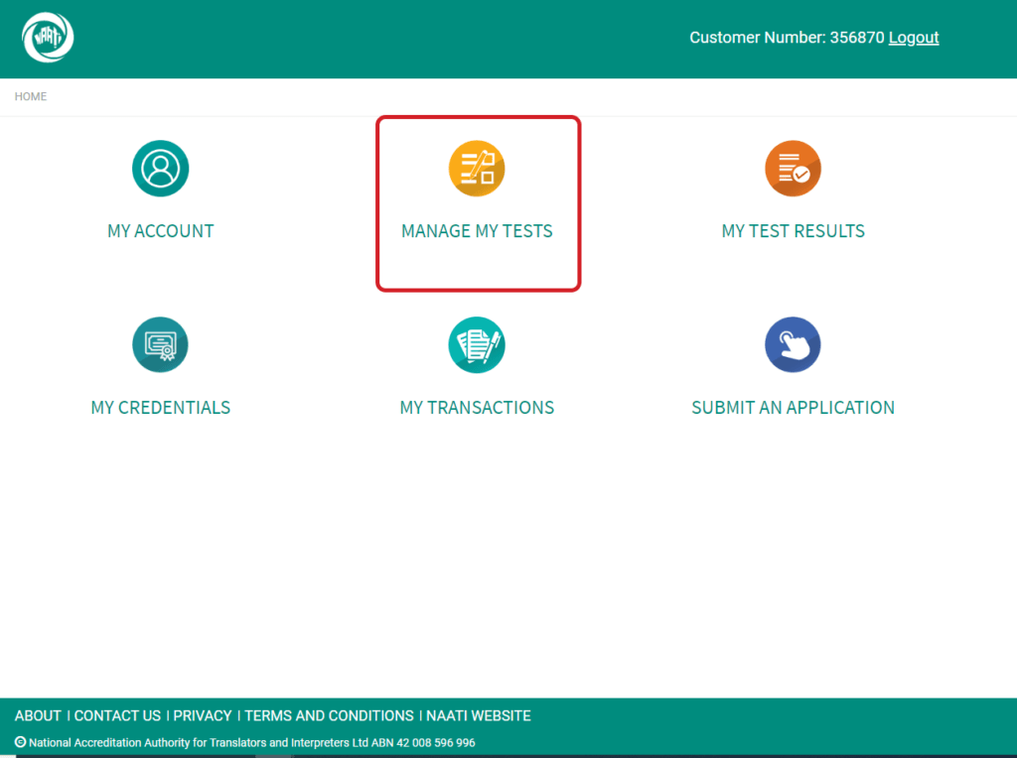Visit the NAATI WEBSITE footer link
This screenshot has width=1017, height=758.
(479, 715)
